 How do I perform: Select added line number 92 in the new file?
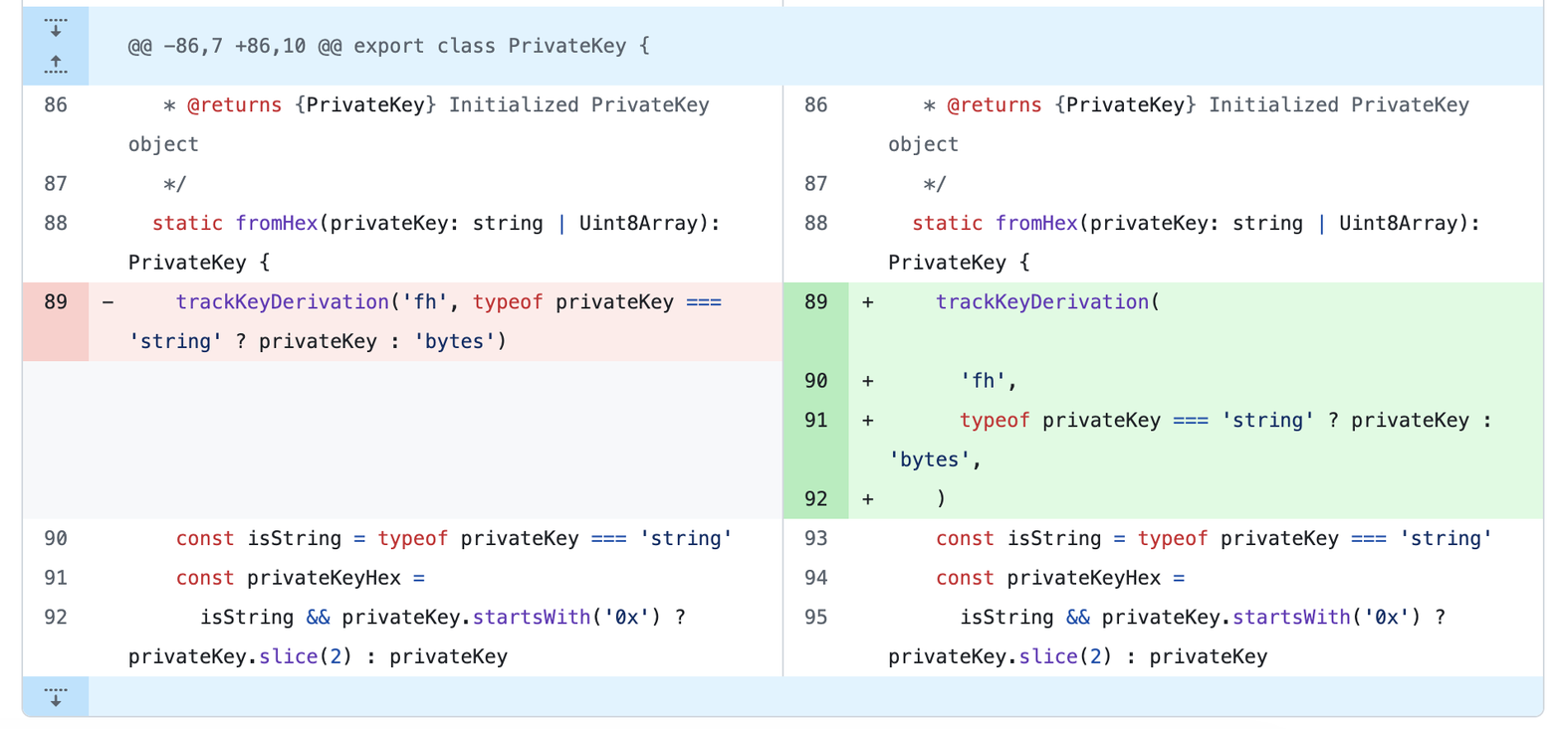(x=815, y=499)
